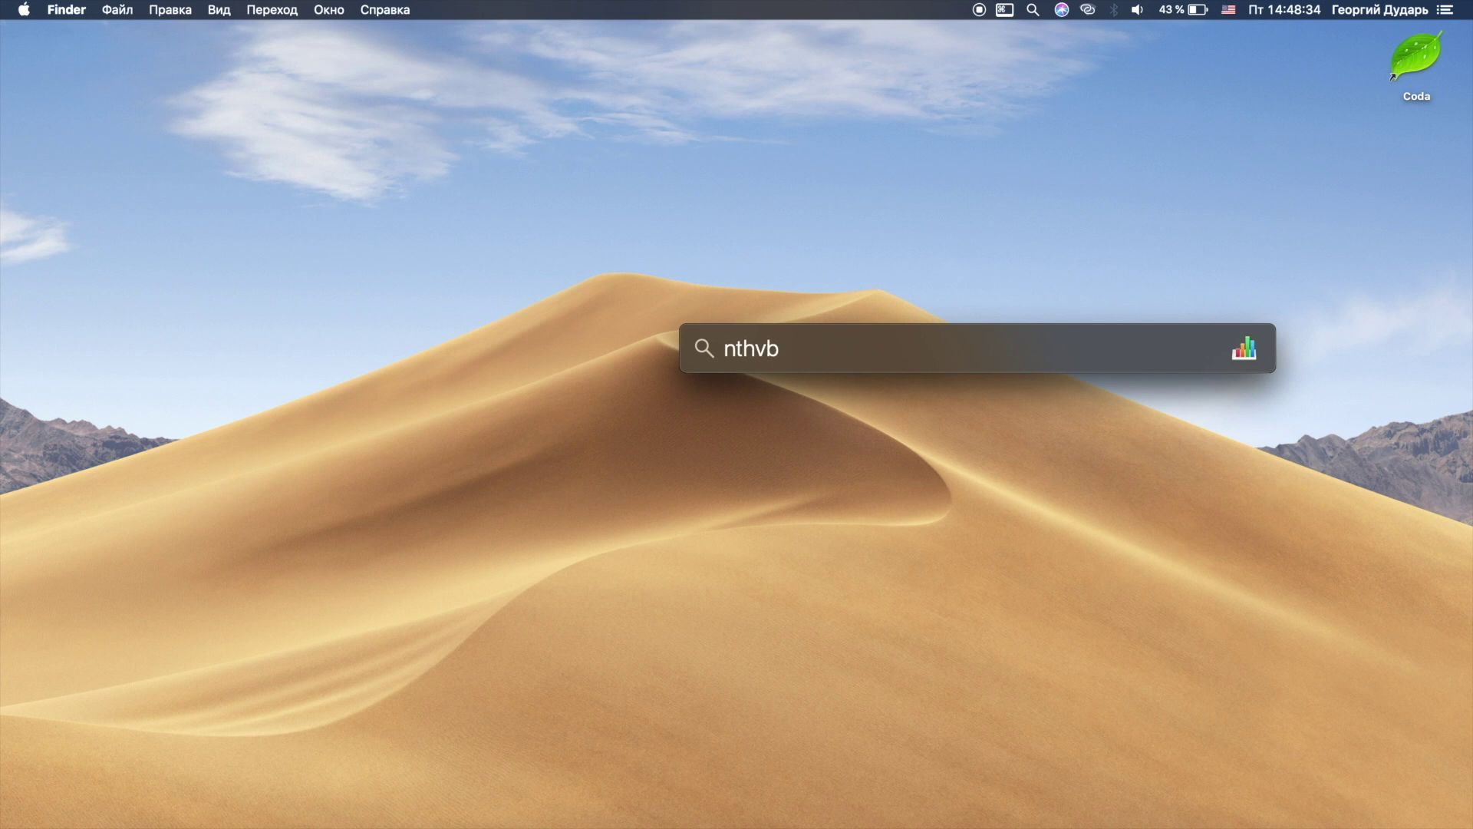Open the Георгий Дударь user menu

point(1379,10)
